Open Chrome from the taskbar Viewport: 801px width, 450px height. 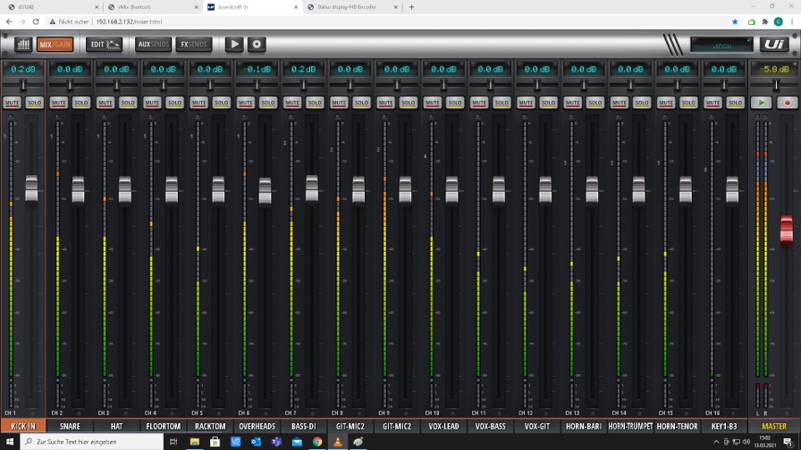point(317,441)
